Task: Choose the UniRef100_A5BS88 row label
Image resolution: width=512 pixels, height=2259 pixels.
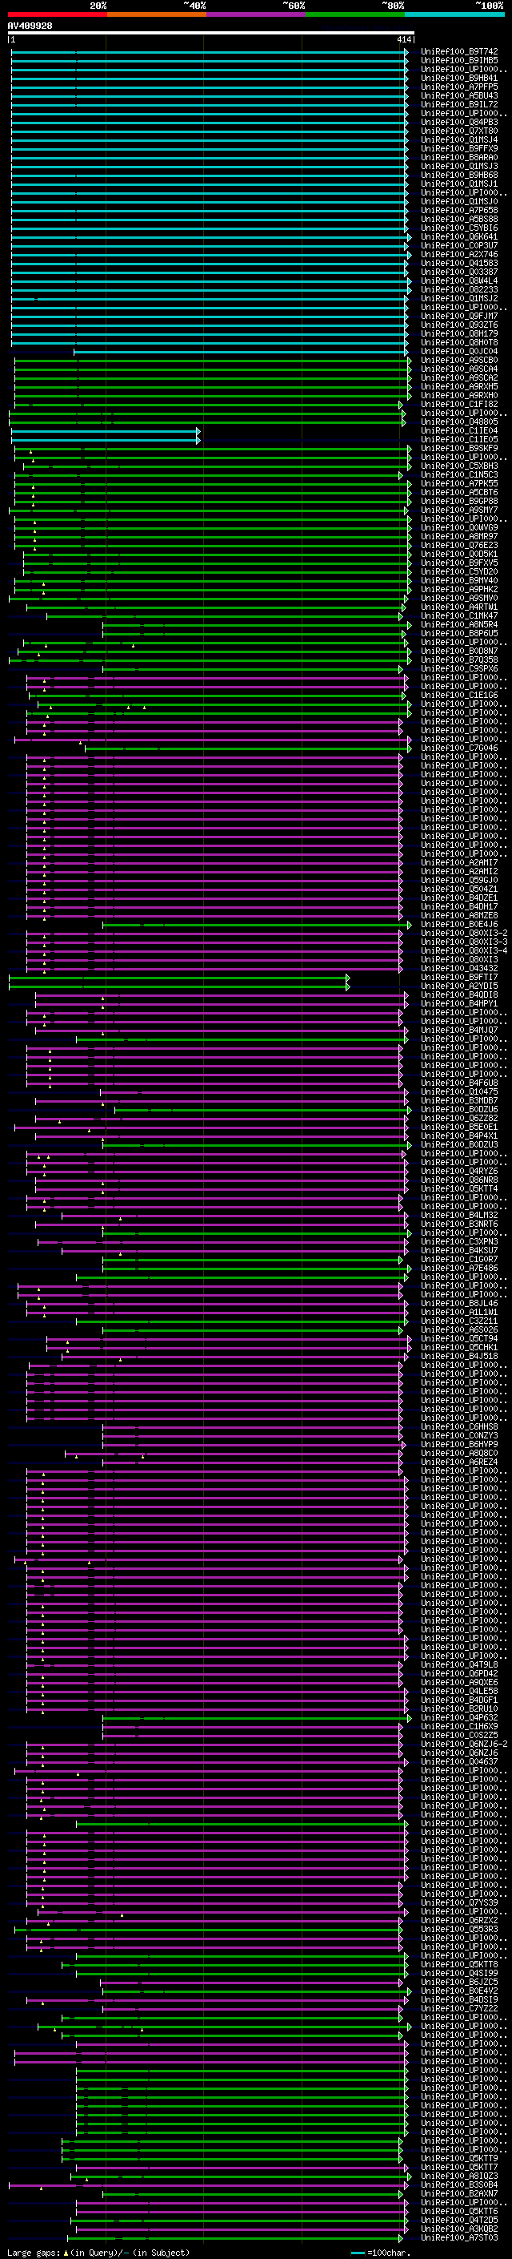Action: (x=459, y=220)
